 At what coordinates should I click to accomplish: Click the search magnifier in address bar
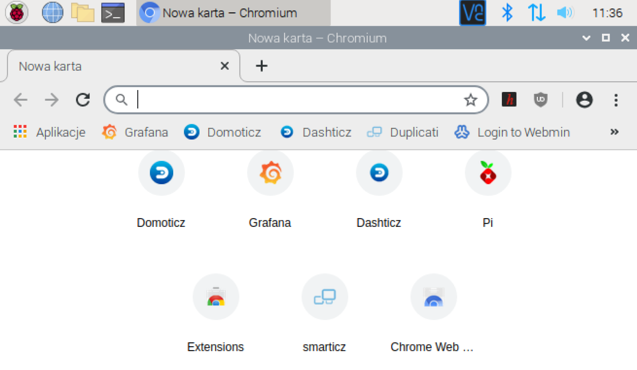point(122,100)
